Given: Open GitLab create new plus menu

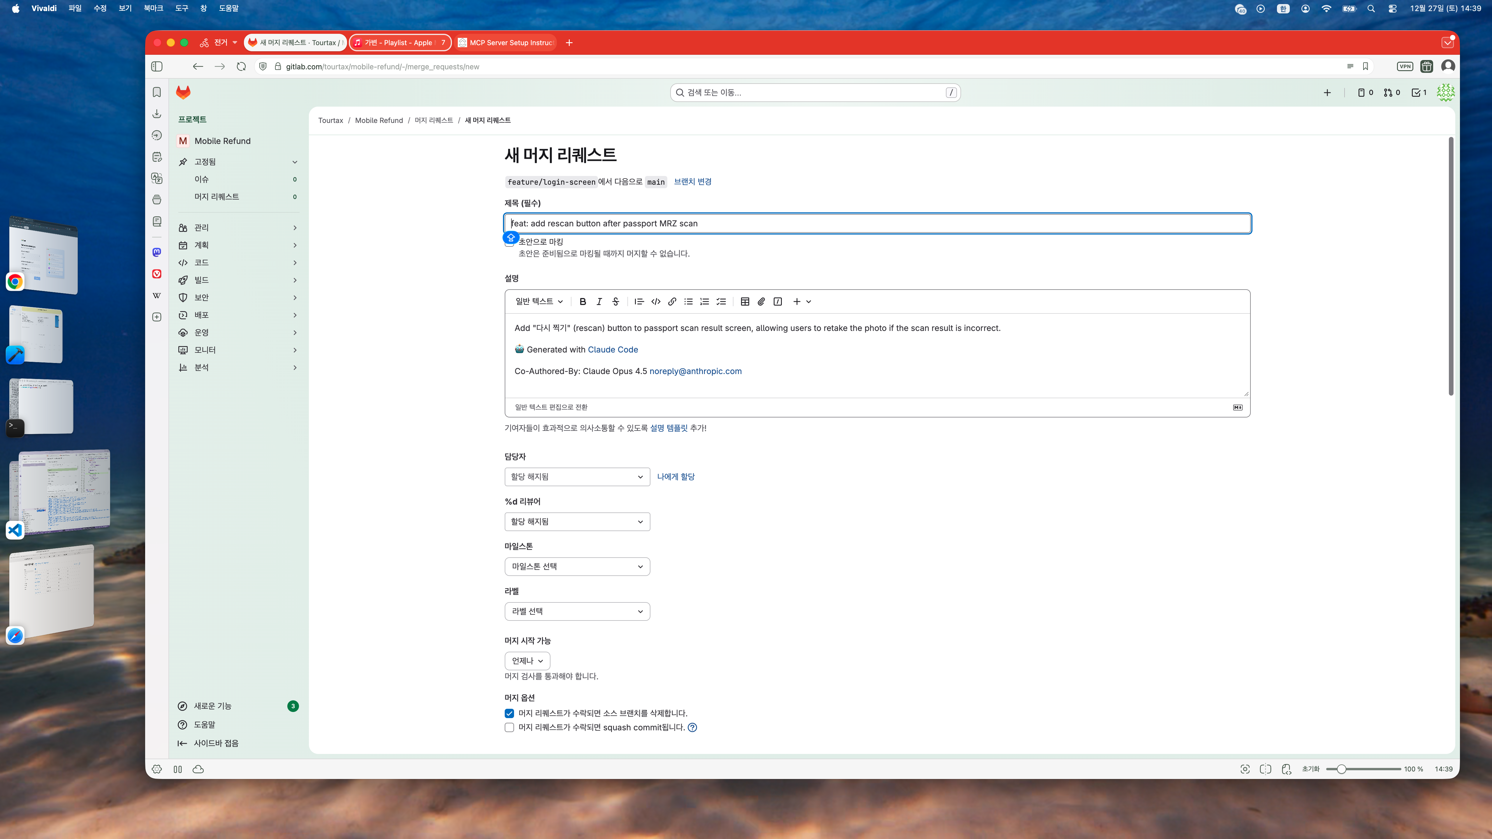Looking at the screenshot, I should point(1327,93).
